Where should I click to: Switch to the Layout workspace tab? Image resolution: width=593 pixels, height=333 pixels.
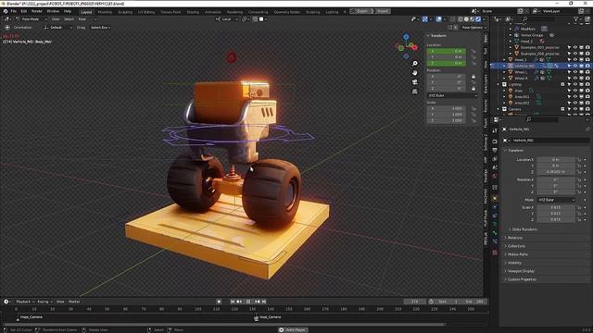click(x=86, y=12)
